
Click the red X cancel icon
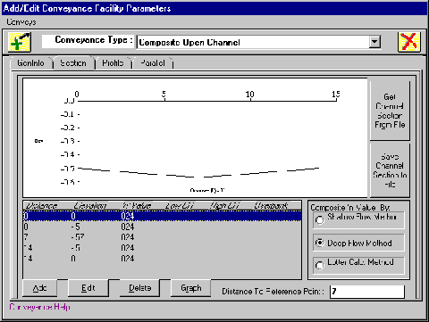tap(409, 42)
